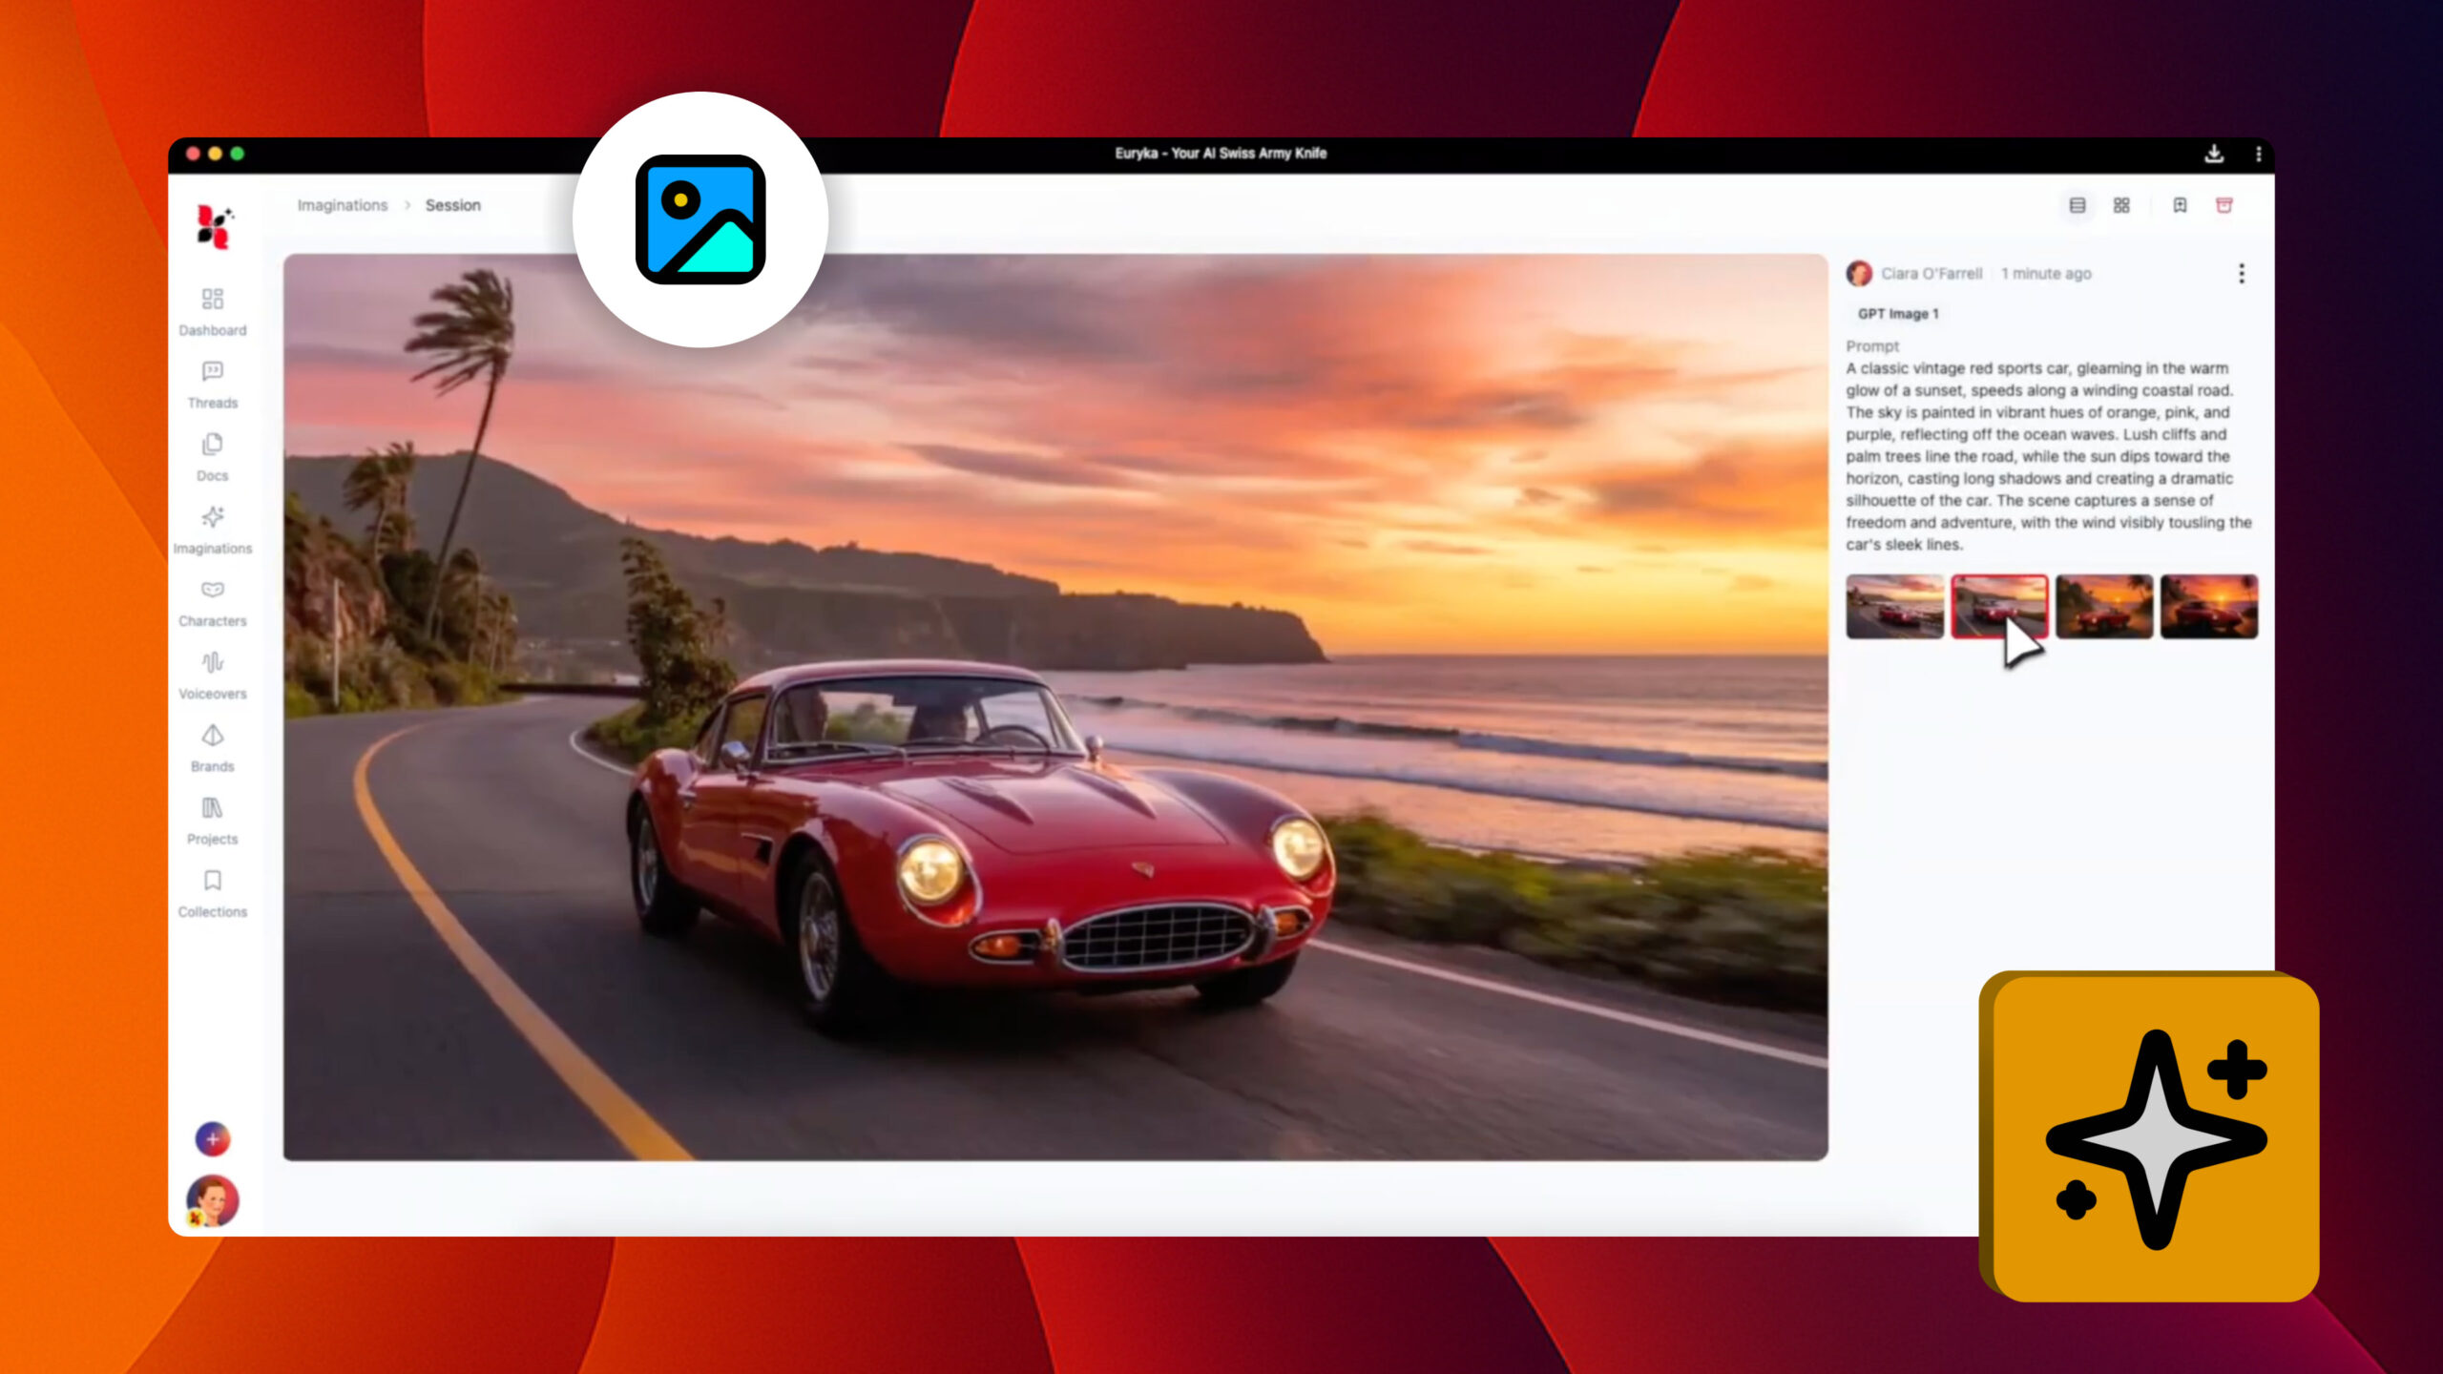Viewport: 2443px width, 1374px height.
Task: Open Docs from the sidebar
Action: point(212,445)
